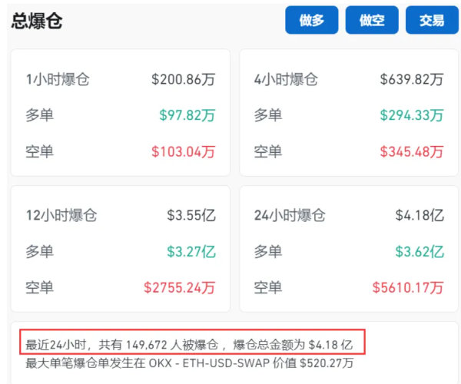Select the $345.48万 short value
This screenshot has width=461, height=384.
click(412, 151)
